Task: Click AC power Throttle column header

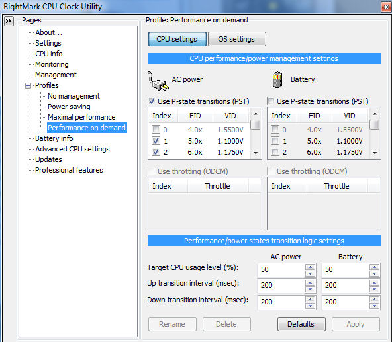Action: pyautogui.click(x=217, y=186)
